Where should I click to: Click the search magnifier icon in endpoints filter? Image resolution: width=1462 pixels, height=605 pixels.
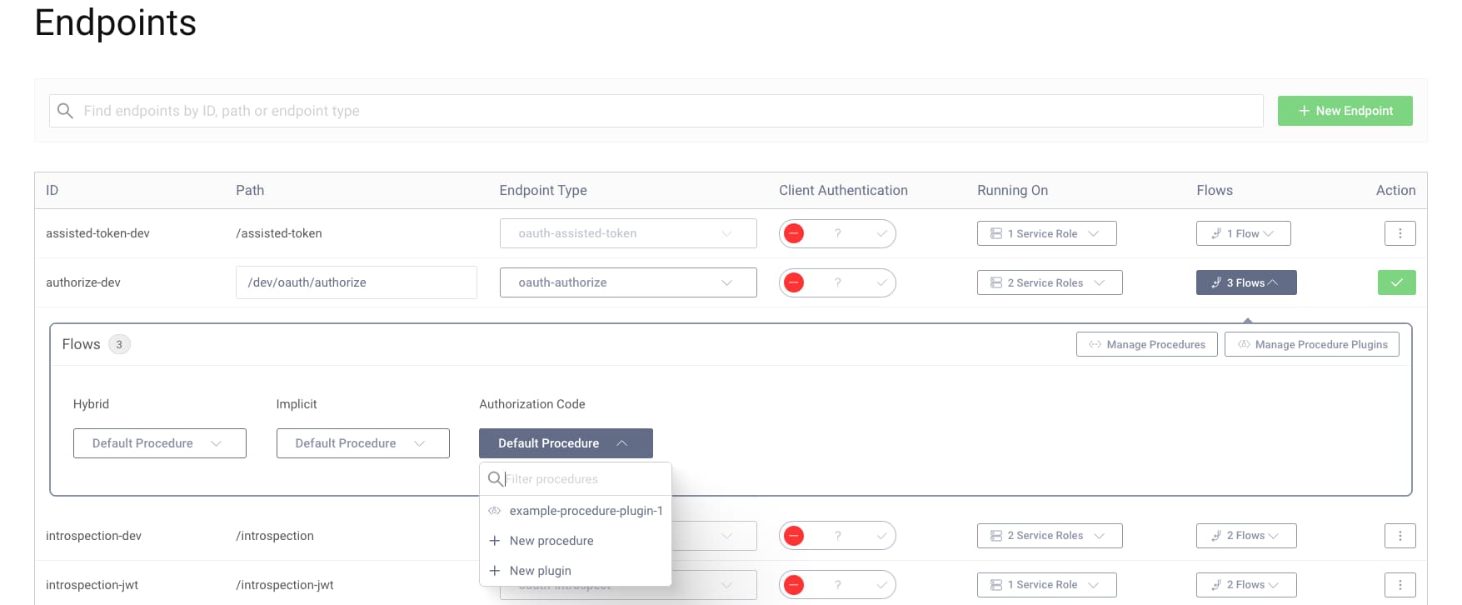tap(65, 111)
